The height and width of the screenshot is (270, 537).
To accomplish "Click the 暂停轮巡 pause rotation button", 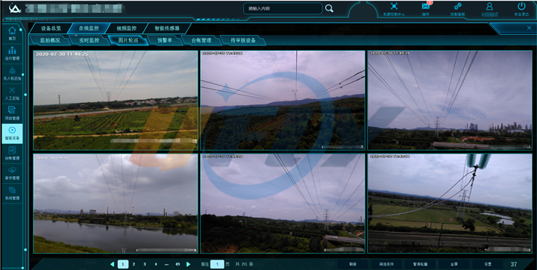I will coord(420,264).
